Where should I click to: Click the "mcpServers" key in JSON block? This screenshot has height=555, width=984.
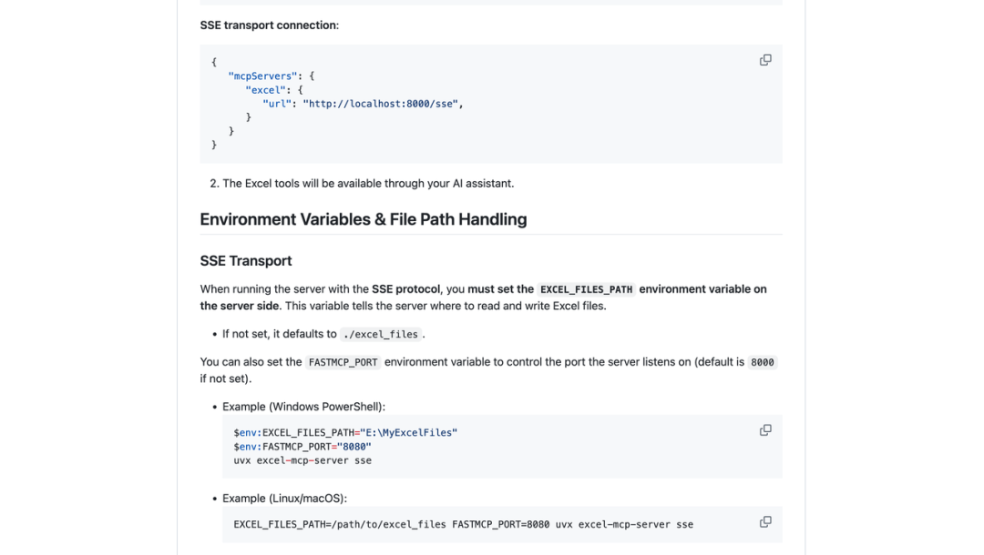(x=262, y=76)
